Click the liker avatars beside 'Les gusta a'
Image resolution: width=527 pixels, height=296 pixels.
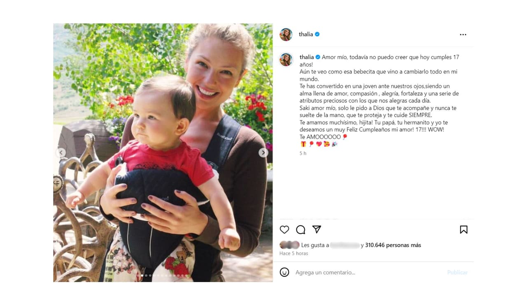point(289,245)
